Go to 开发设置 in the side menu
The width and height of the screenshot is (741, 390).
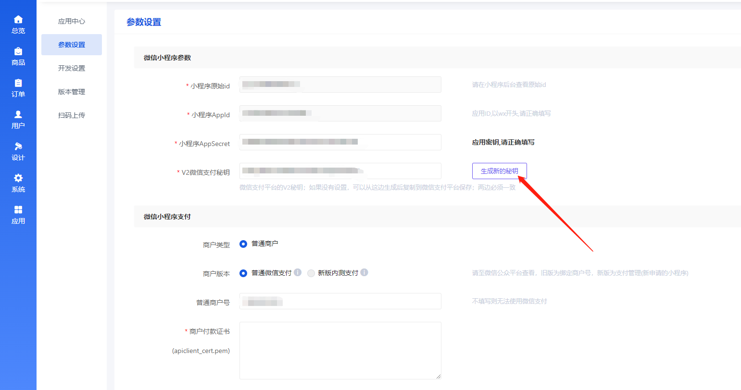tap(72, 68)
